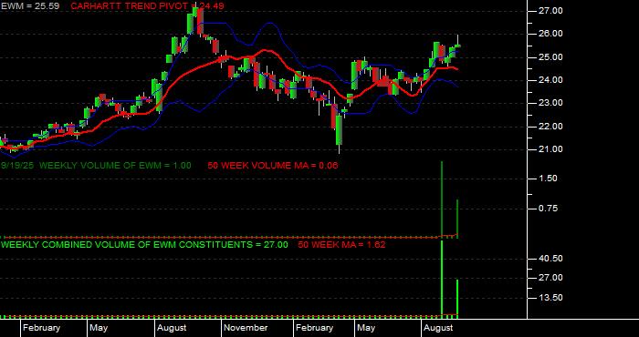Click the most recent candlestick near 25.50
This screenshot has height=337, width=639.
pos(458,46)
